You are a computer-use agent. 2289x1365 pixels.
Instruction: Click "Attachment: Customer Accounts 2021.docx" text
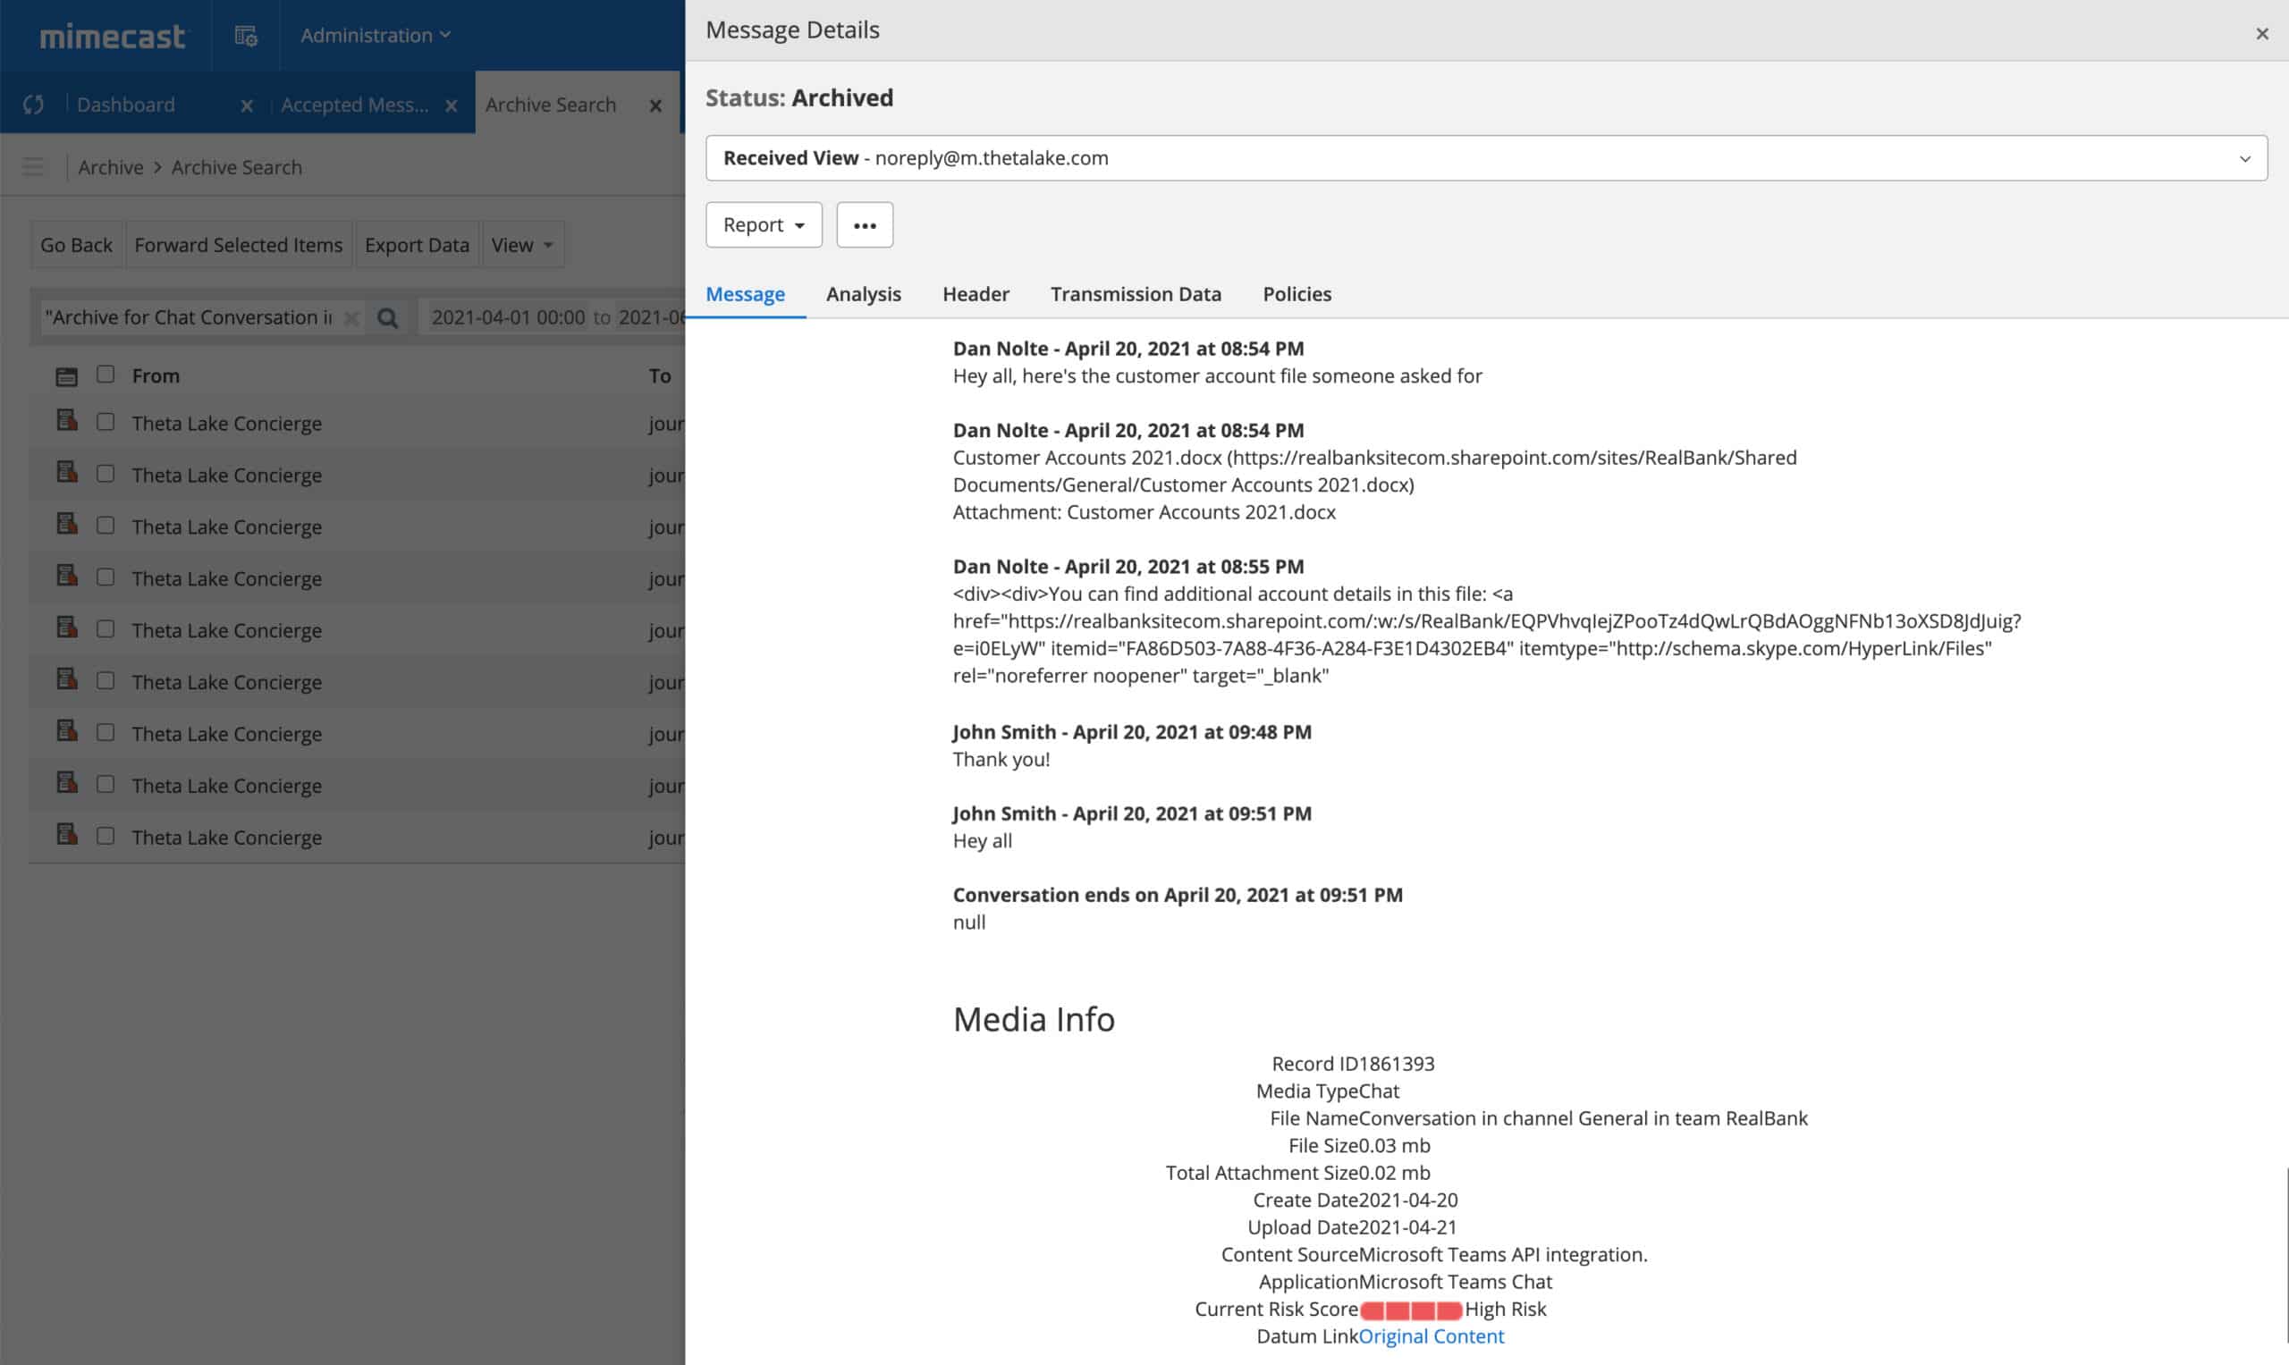point(1144,512)
